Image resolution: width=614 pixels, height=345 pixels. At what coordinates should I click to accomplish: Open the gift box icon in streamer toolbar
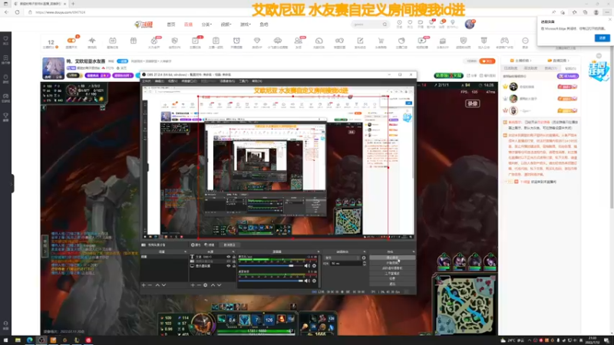[x=134, y=41]
